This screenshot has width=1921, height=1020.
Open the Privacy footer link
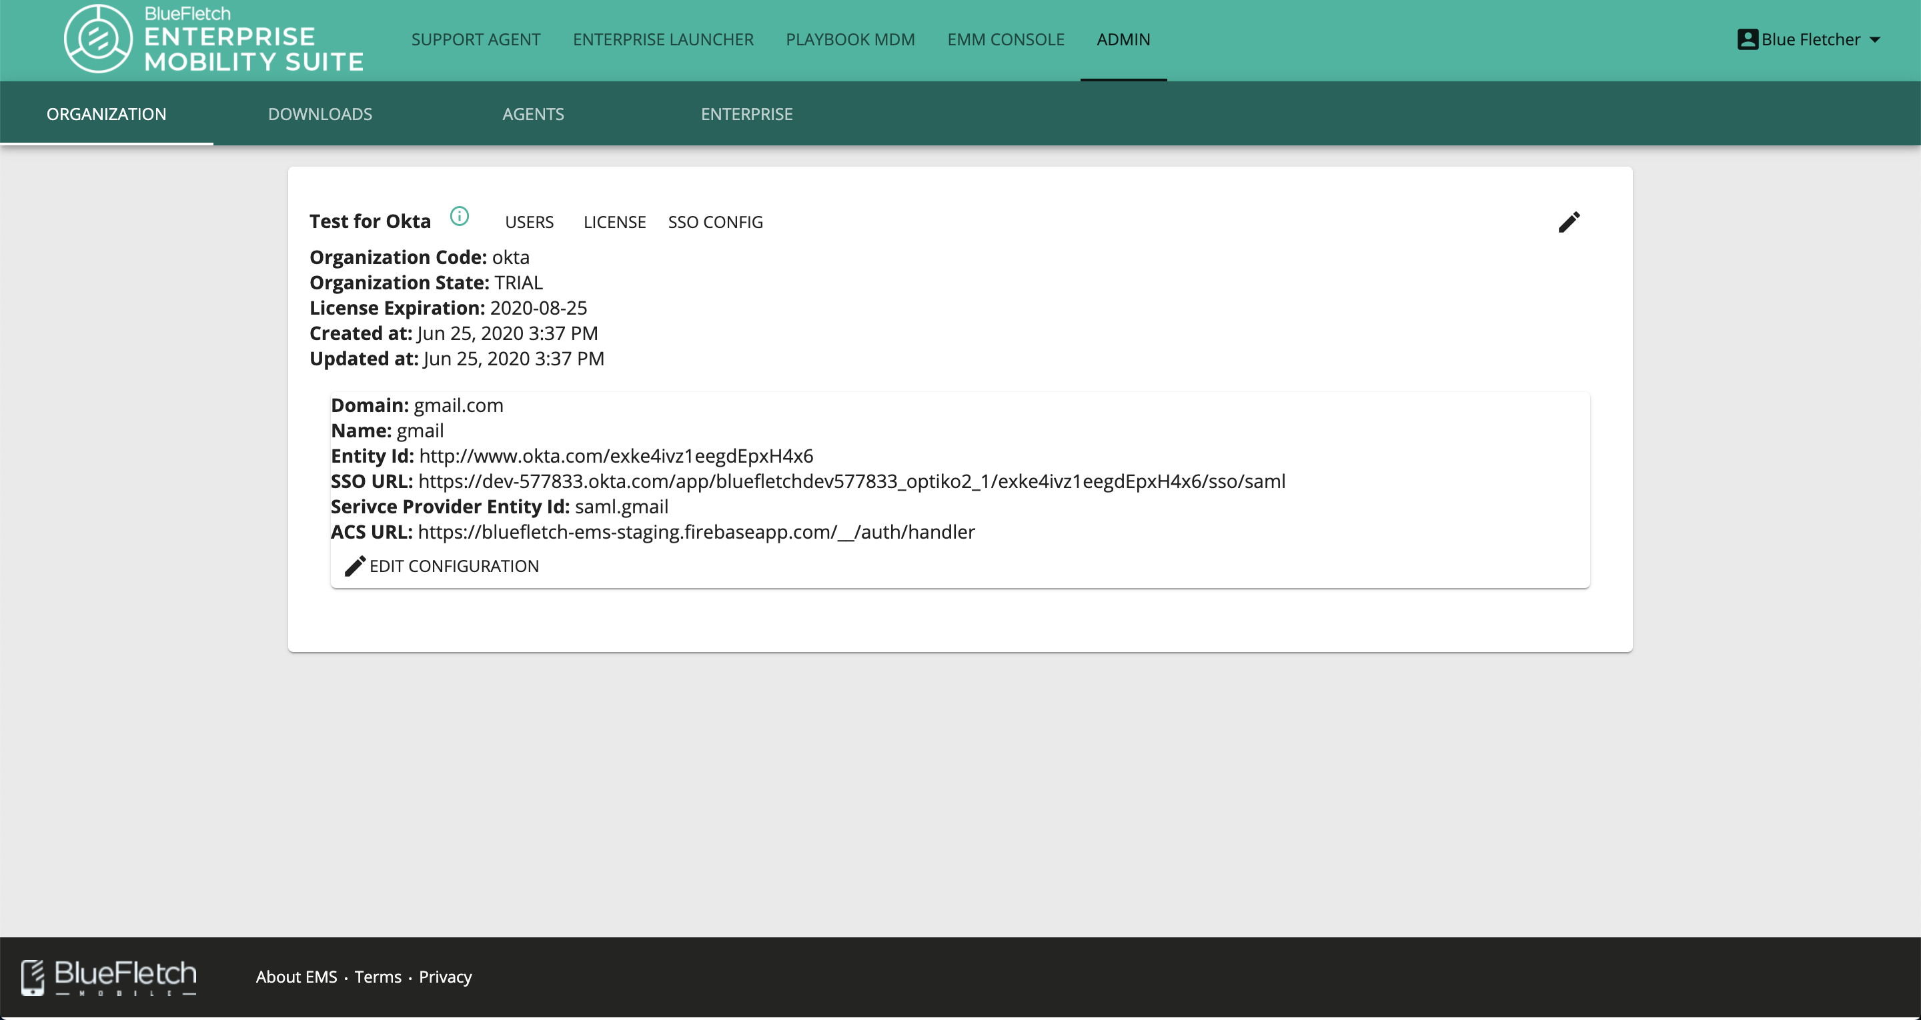(445, 977)
